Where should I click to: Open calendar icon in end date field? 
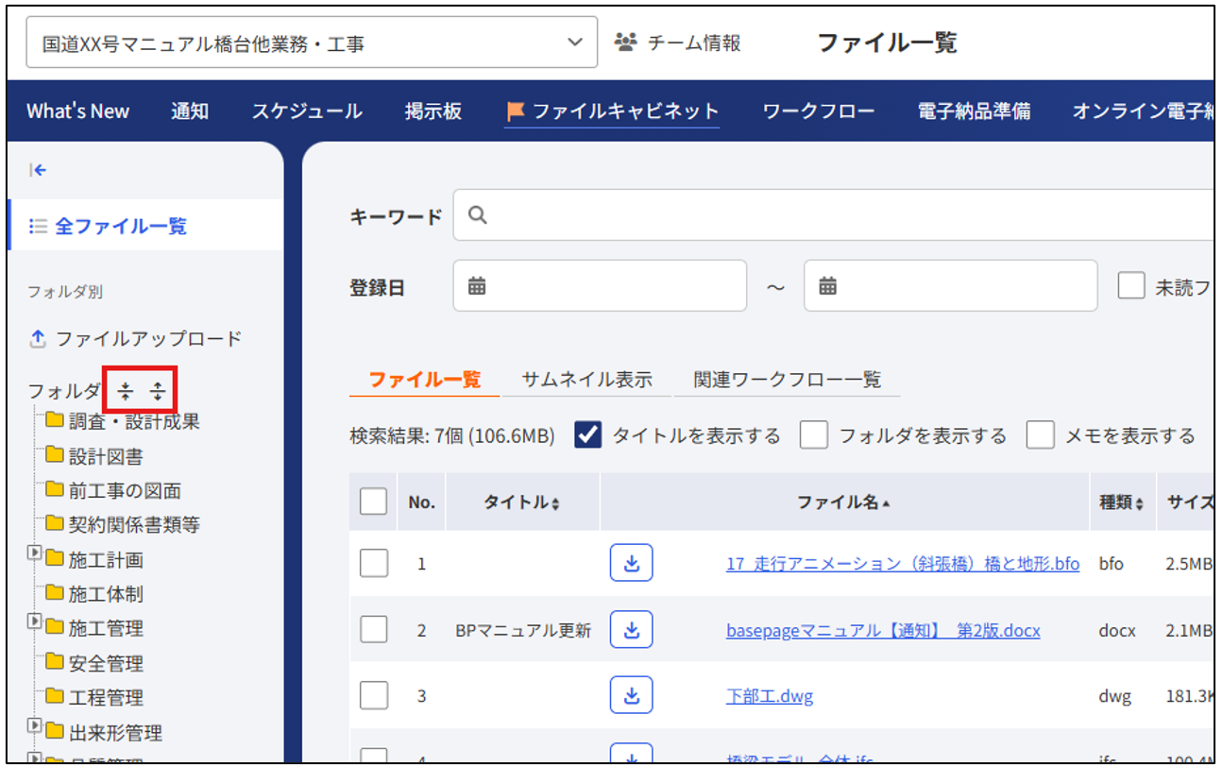click(x=828, y=285)
